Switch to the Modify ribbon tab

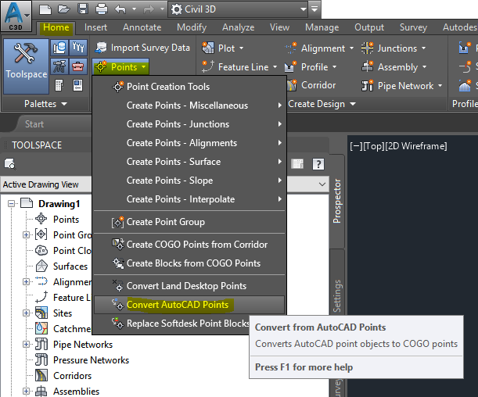[192, 27]
